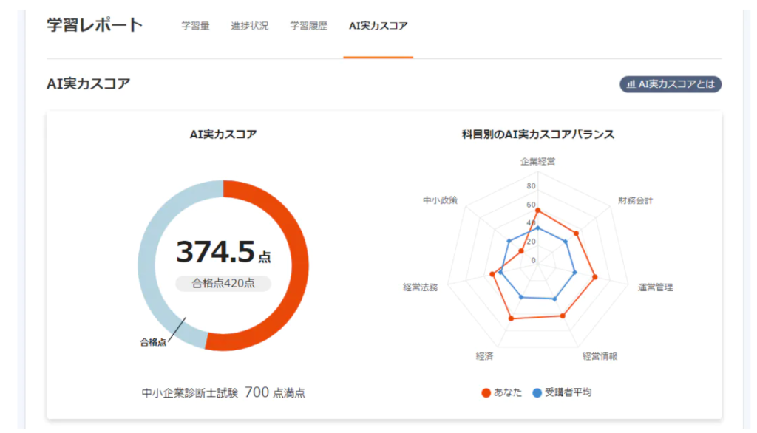This screenshot has height=433, width=757.
Task: Open the 進捗状況 tab
Action: click(249, 26)
